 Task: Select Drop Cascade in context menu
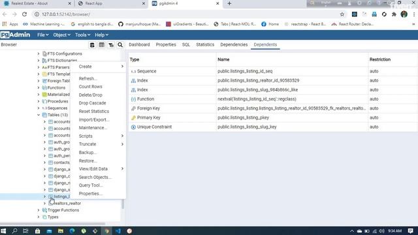[x=99, y=103]
